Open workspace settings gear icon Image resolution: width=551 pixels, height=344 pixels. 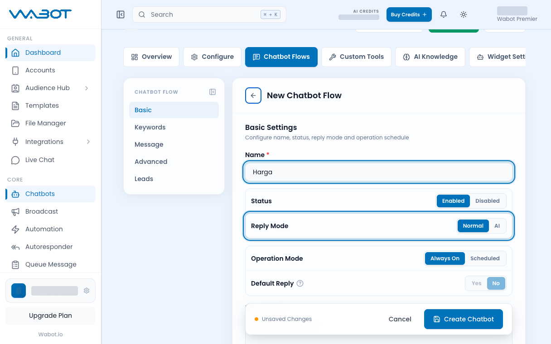tap(87, 291)
